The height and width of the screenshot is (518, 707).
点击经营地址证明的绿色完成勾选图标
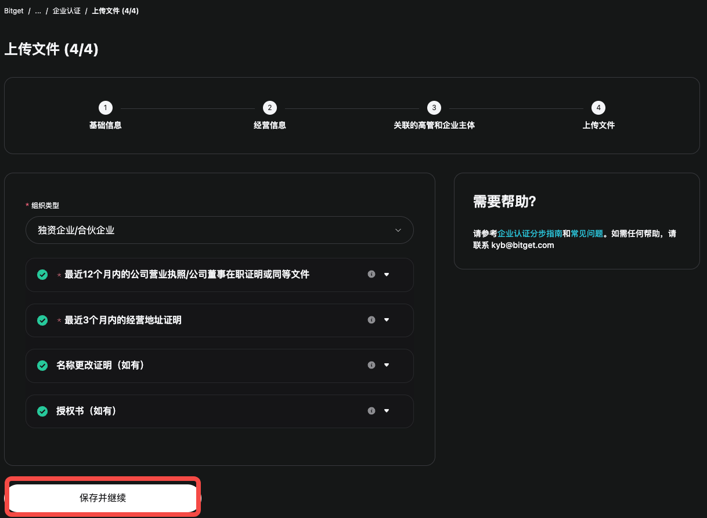click(x=42, y=320)
